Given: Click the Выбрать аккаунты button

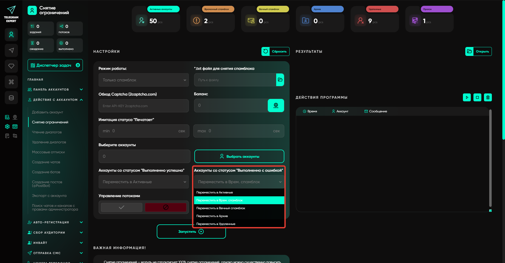Looking at the screenshot, I should pyautogui.click(x=239, y=156).
